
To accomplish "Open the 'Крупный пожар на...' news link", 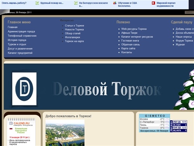I will pos(52,3).
